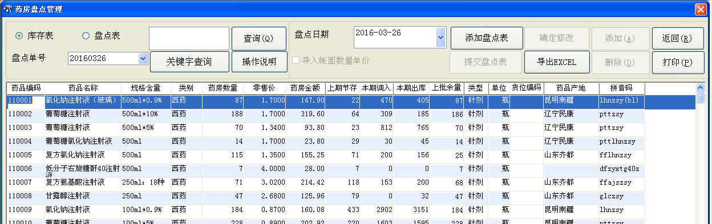Viewport: 712px width, 224px height.
Task: Click the 货位编码 column header
Action: point(526,88)
